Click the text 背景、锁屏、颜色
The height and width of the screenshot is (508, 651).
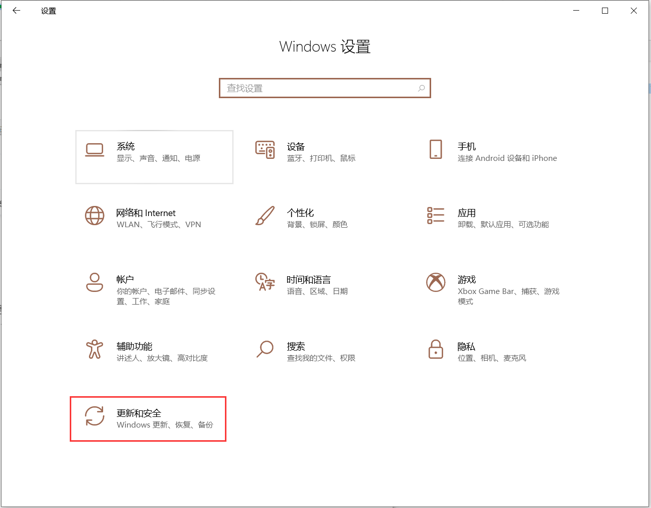pos(317,225)
